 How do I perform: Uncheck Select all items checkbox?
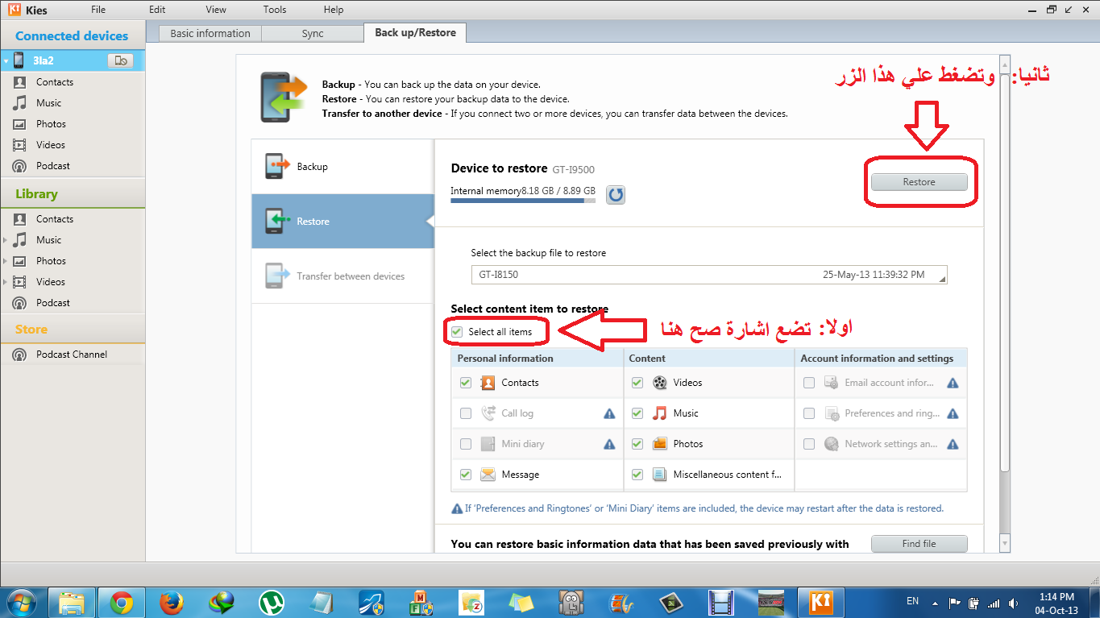457,332
